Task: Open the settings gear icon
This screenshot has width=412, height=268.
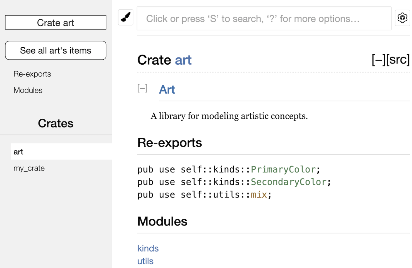Action: pos(402,18)
